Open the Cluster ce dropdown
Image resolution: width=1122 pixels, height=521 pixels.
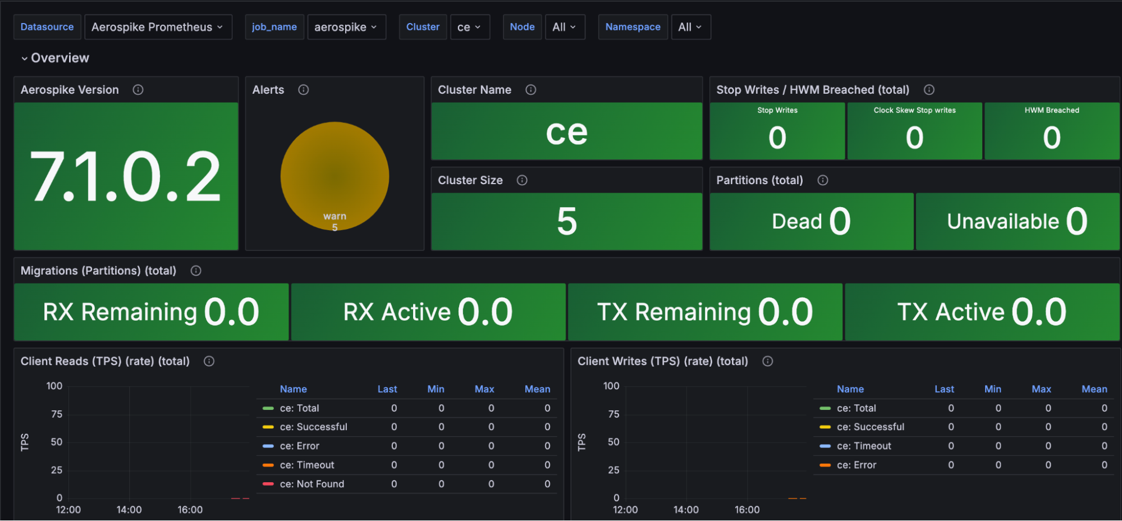coord(470,27)
